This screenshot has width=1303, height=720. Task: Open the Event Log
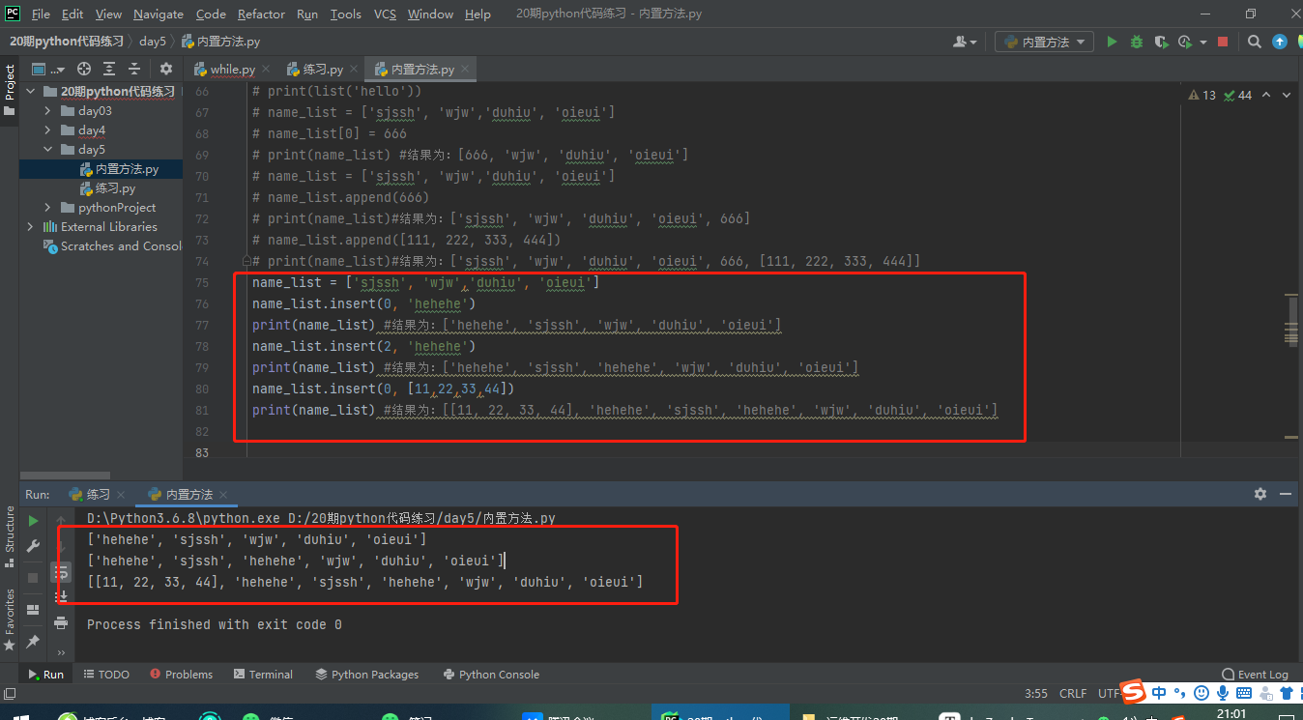point(1255,675)
